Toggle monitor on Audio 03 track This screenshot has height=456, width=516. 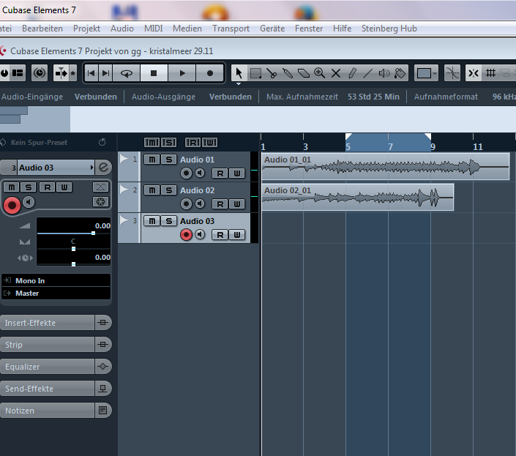[200, 234]
